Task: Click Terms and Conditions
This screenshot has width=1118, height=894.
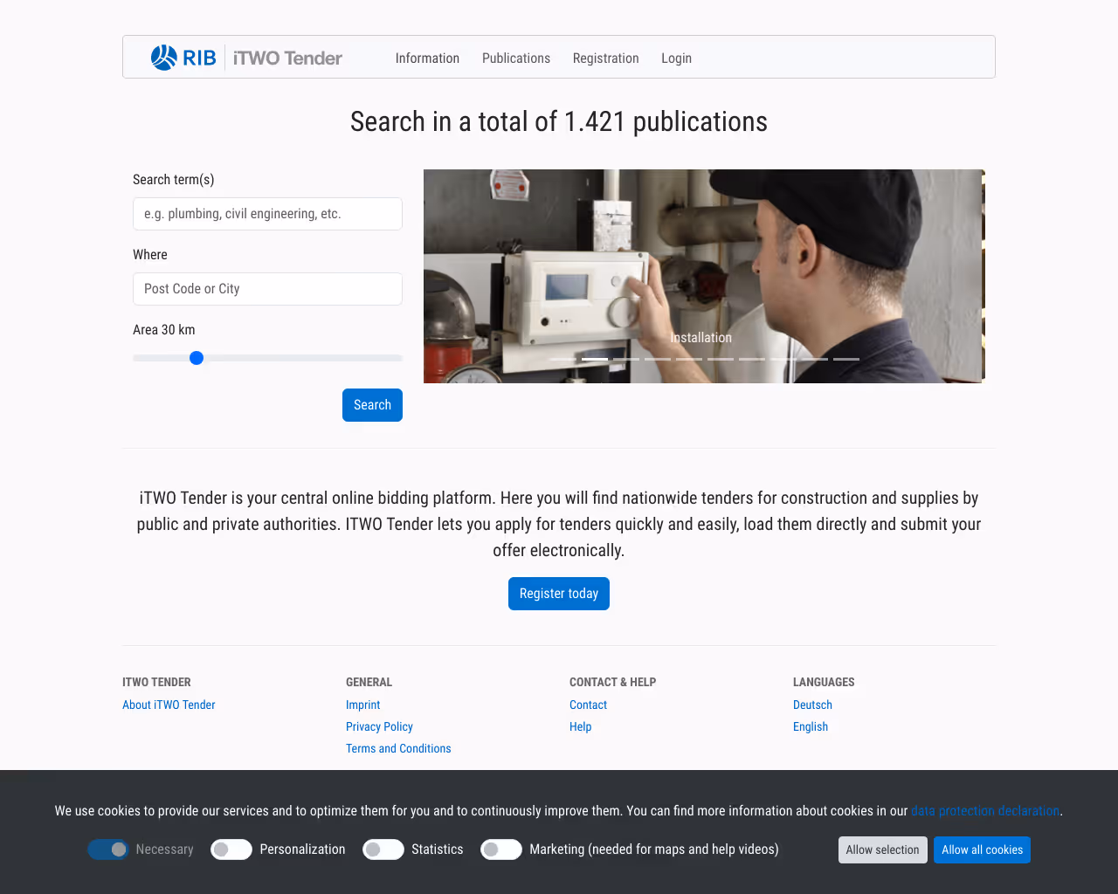Action: tap(398, 748)
